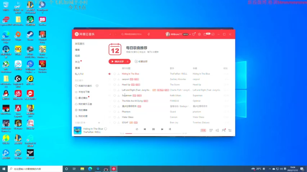Like the carpool song row
The width and height of the screenshot is (307, 172).
(x=115, y=80)
